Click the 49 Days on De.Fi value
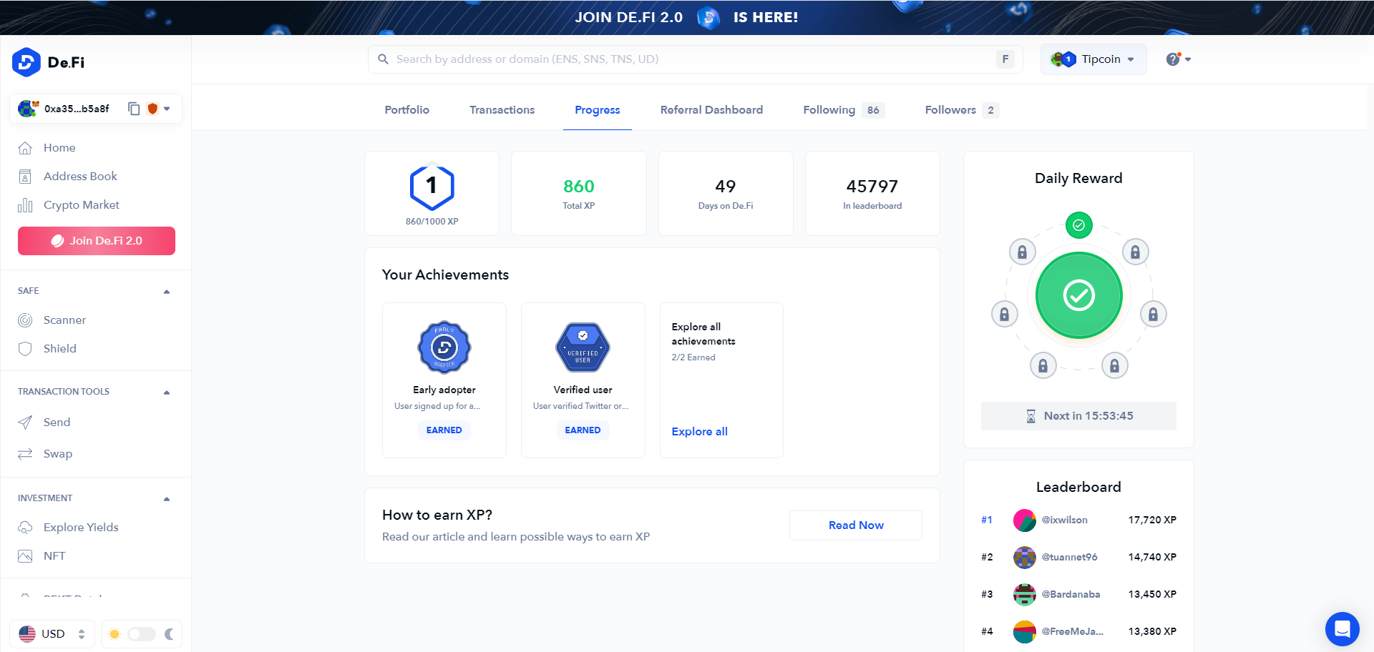Screen dimensions: 1374x652 [726, 187]
